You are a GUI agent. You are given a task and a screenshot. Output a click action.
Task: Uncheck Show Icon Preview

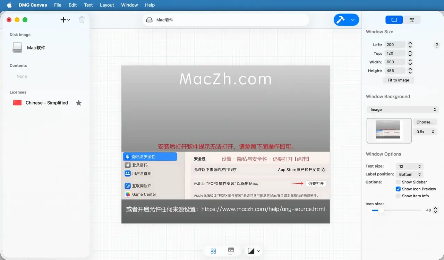click(398, 189)
